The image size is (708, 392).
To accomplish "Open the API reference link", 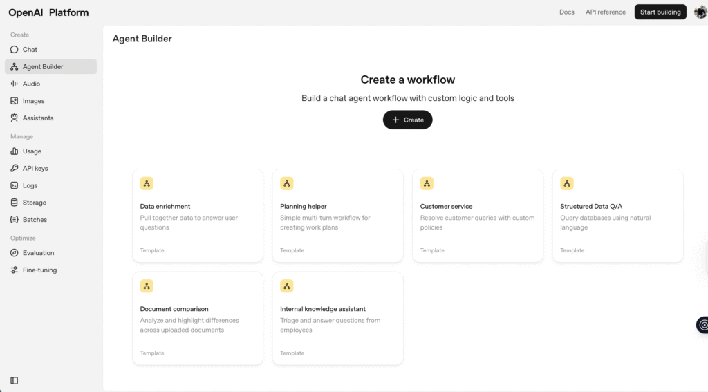I will [605, 12].
